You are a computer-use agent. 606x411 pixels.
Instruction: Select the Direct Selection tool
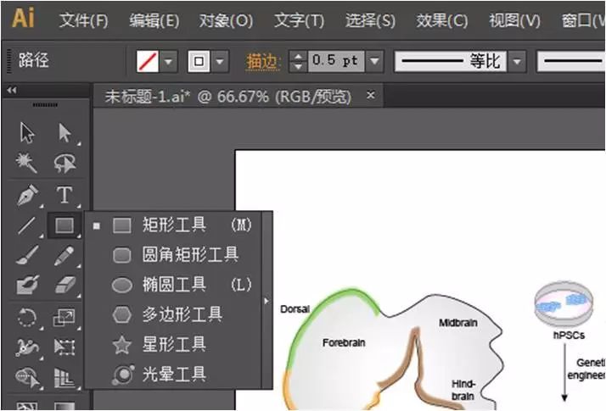65,133
